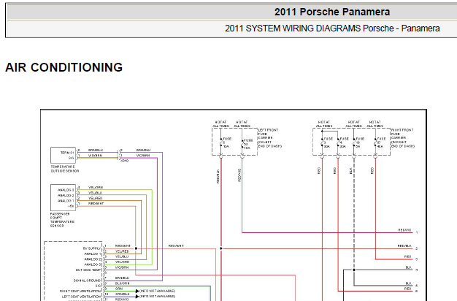Viewport: 457px width, 301px height.
Task: Click '(INFO NOT AVAILABLE)' beside right seat ventilation
Action: 158,291
